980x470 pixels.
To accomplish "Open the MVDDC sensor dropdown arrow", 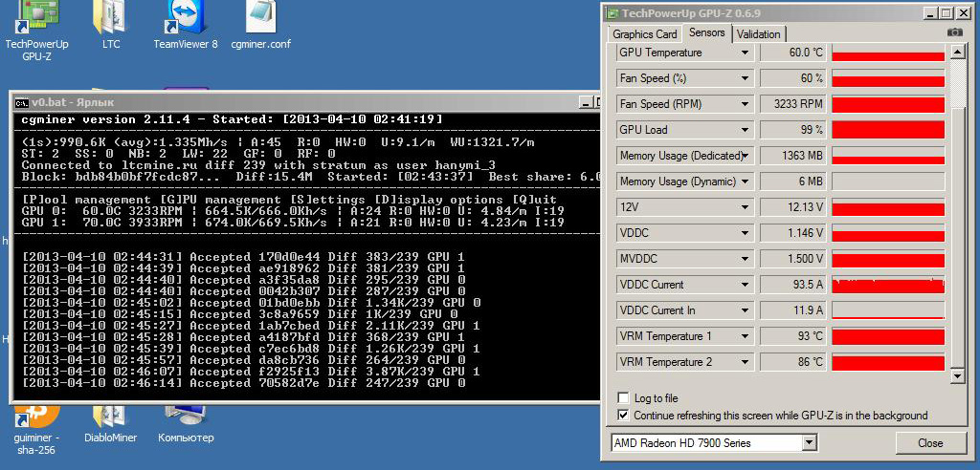I will tap(745, 259).
